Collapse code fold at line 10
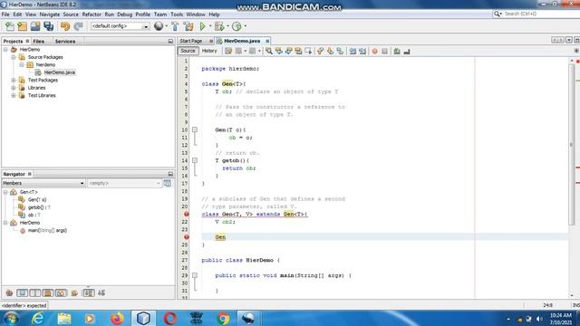This screenshot has height=326, width=580. tap(195, 129)
